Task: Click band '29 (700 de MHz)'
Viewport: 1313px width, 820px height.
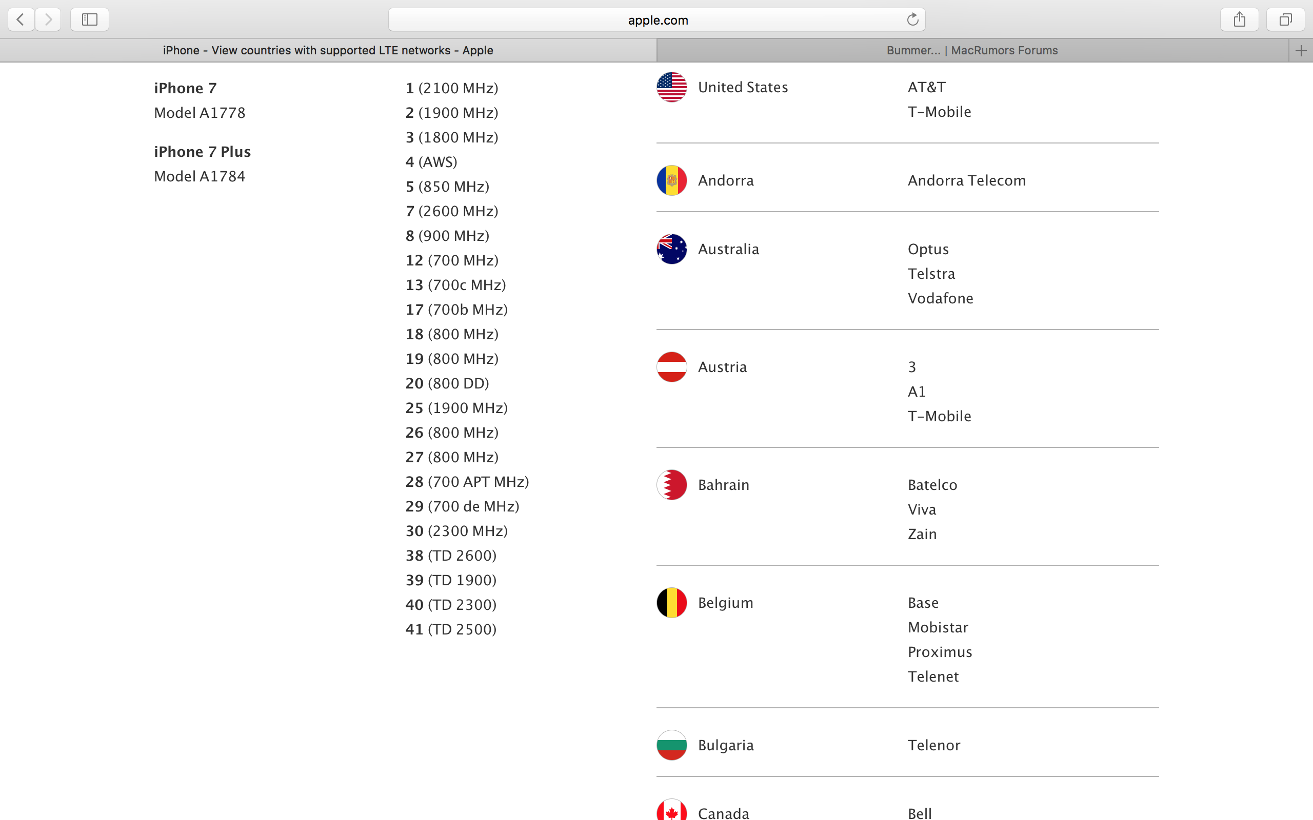Action: (x=462, y=506)
